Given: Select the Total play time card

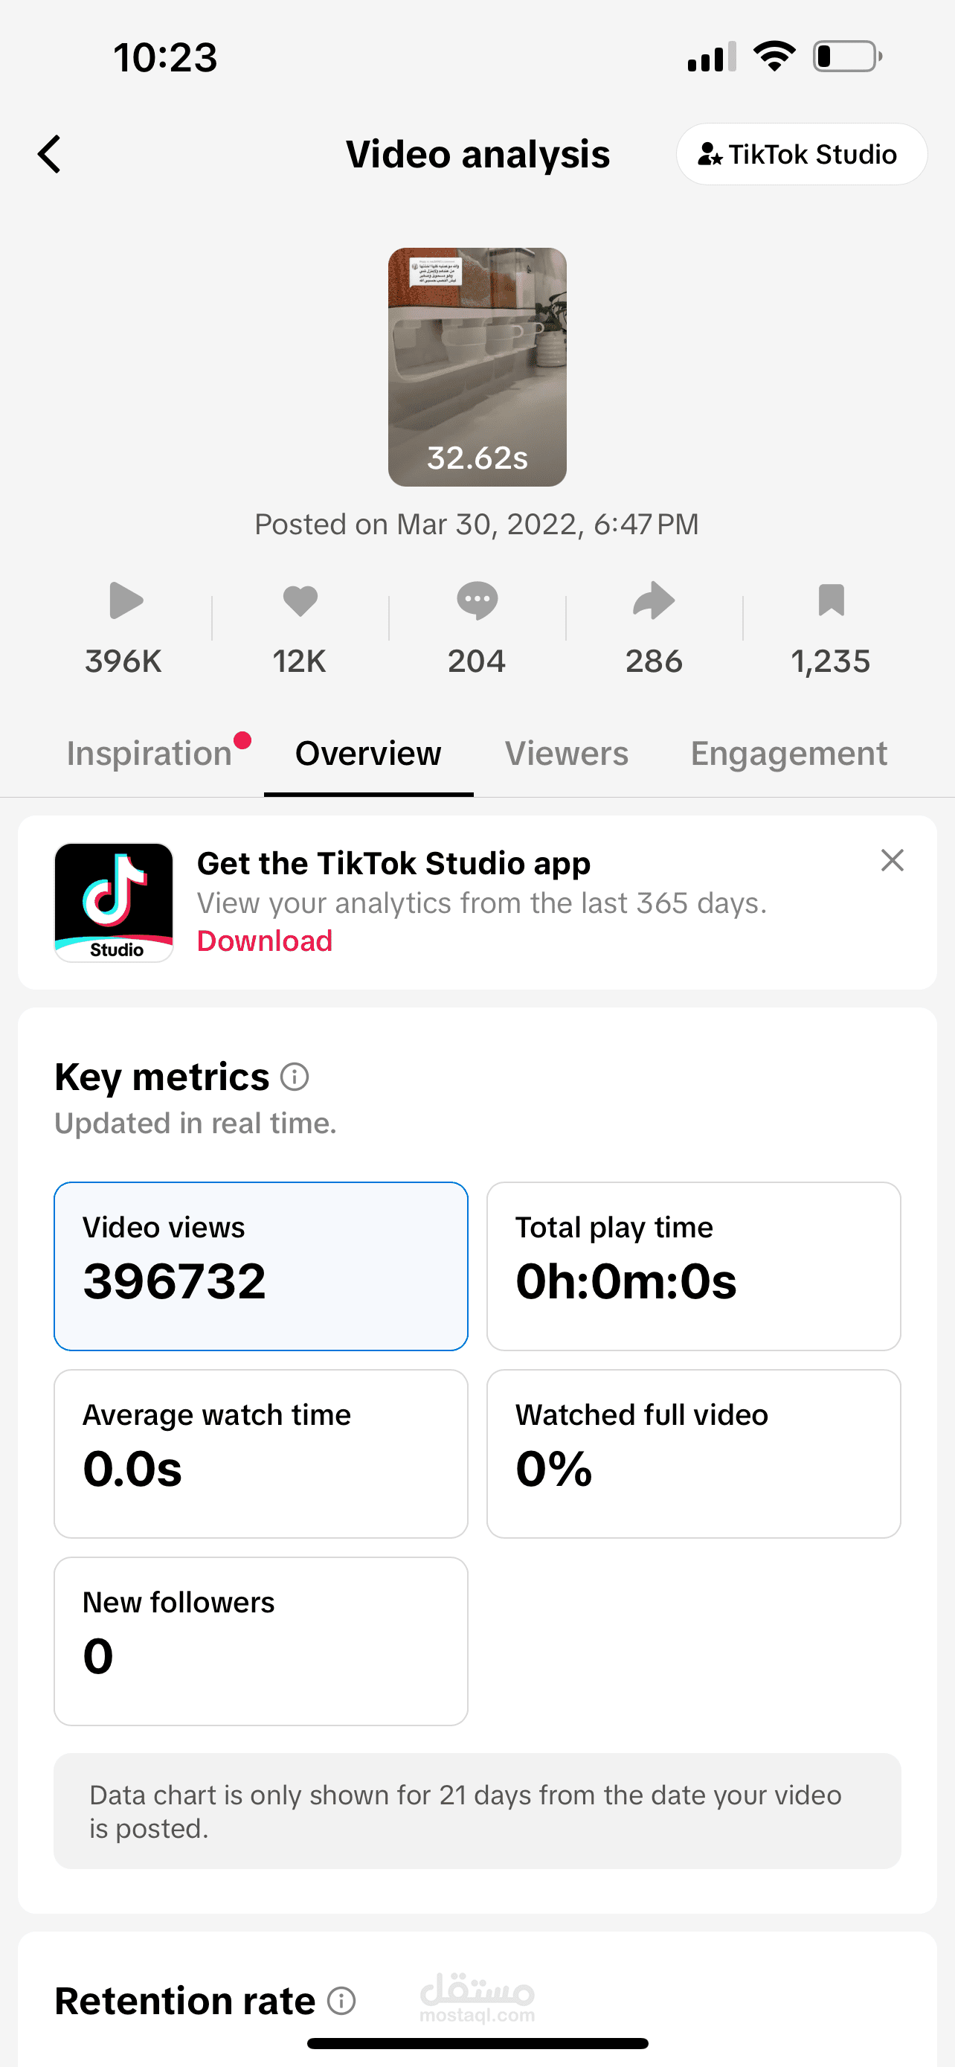Looking at the screenshot, I should click(x=692, y=1266).
